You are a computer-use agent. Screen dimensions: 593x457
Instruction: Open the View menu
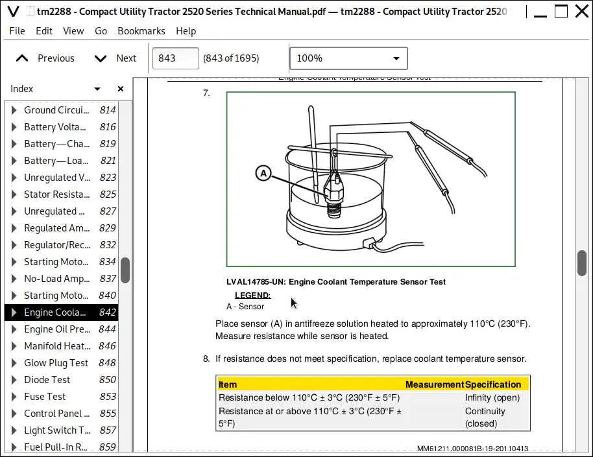73,31
